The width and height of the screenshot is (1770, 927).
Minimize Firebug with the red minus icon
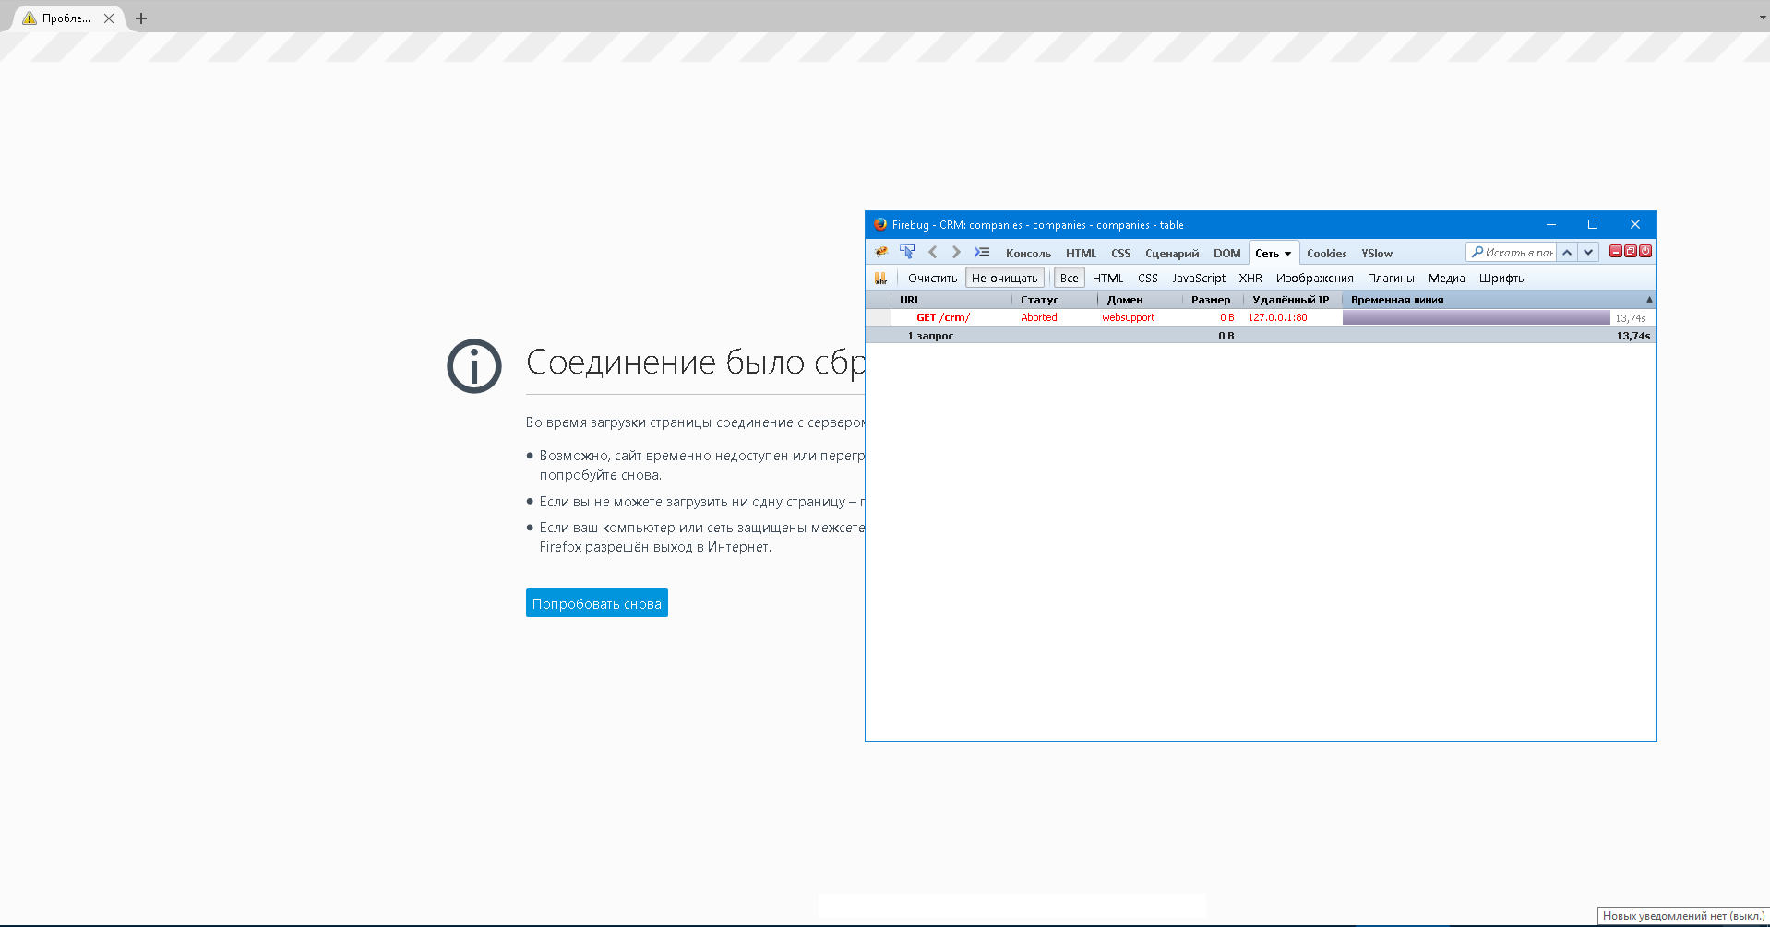(1616, 251)
